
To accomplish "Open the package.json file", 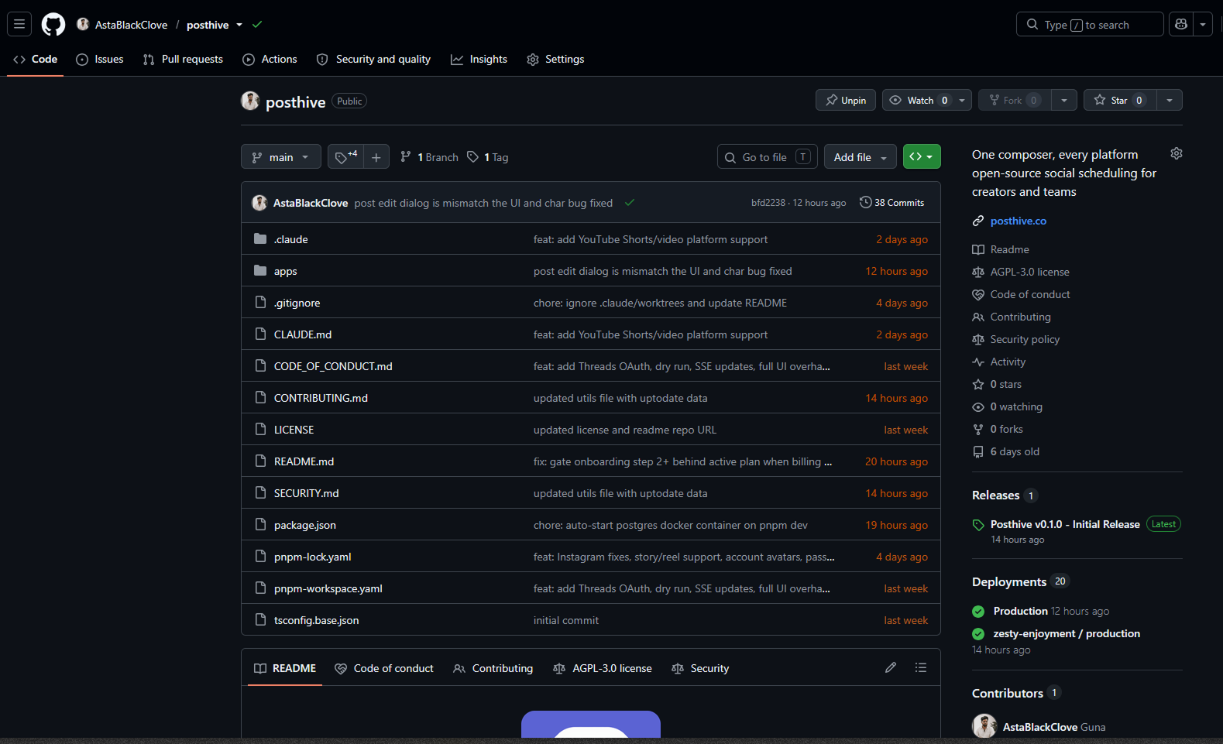I will tap(305, 525).
